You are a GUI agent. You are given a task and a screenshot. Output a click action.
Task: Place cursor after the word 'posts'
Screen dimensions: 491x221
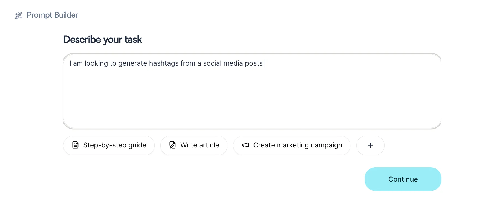[x=263, y=63]
